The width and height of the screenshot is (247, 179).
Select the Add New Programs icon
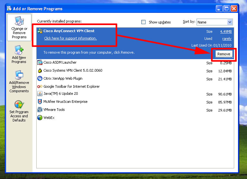19,50
